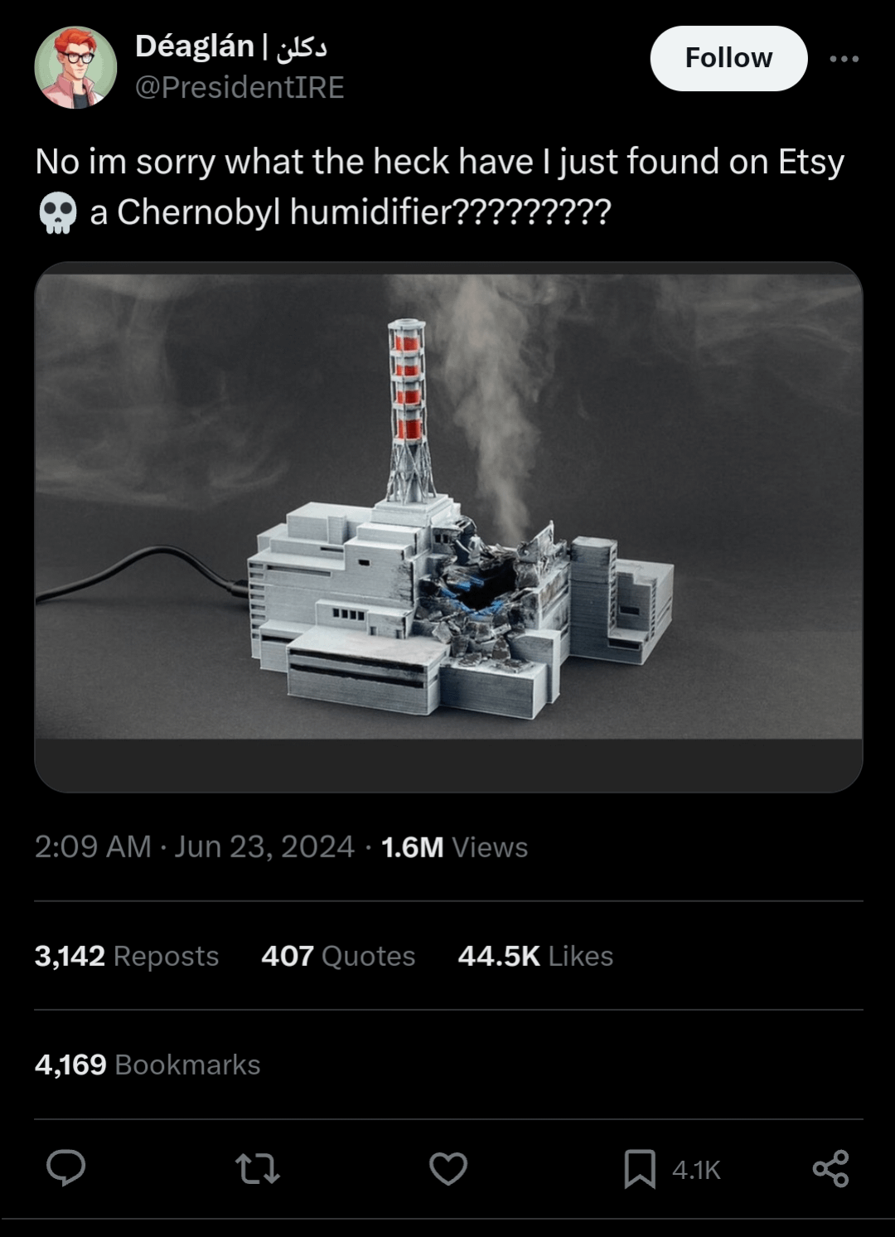This screenshot has width=895, height=1237.
Task: Click the 4,169 Bookmarks count
Action: pyautogui.click(x=148, y=1065)
